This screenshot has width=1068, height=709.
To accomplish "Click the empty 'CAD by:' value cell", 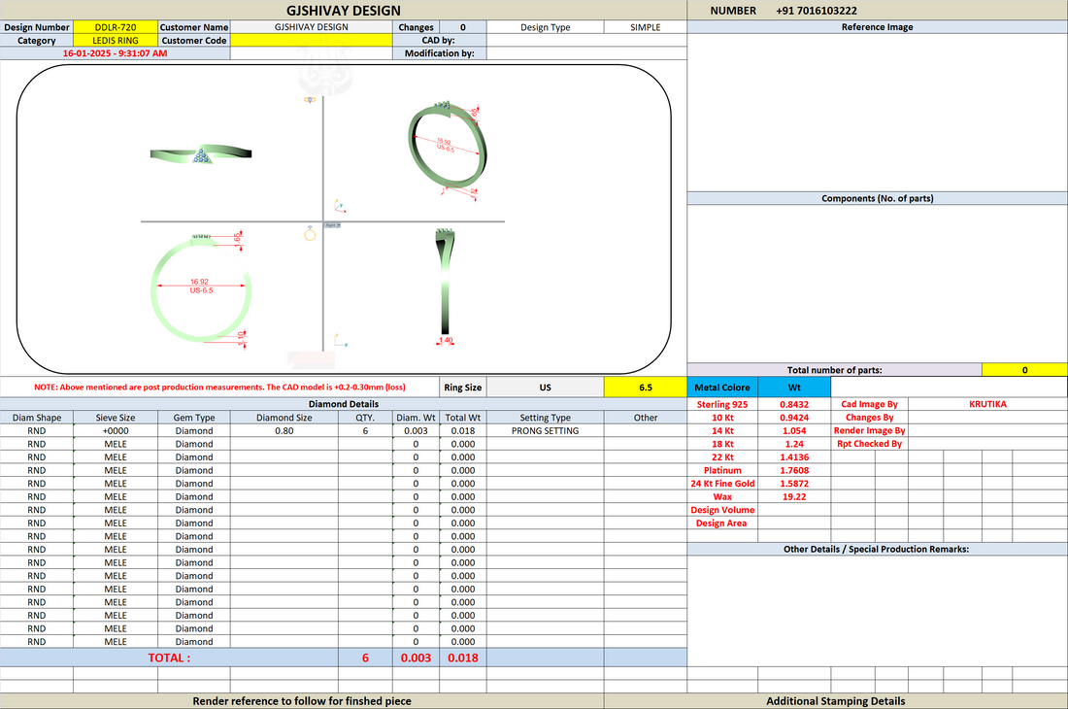I will (x=586, y=40).
